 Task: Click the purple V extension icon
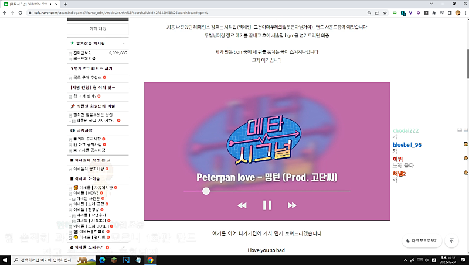(x=410, y=13)
